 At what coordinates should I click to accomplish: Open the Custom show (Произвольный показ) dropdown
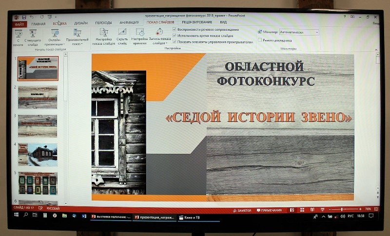(77, 37)
